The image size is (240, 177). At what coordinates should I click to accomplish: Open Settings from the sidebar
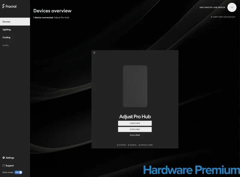click(x=8, y=158)
